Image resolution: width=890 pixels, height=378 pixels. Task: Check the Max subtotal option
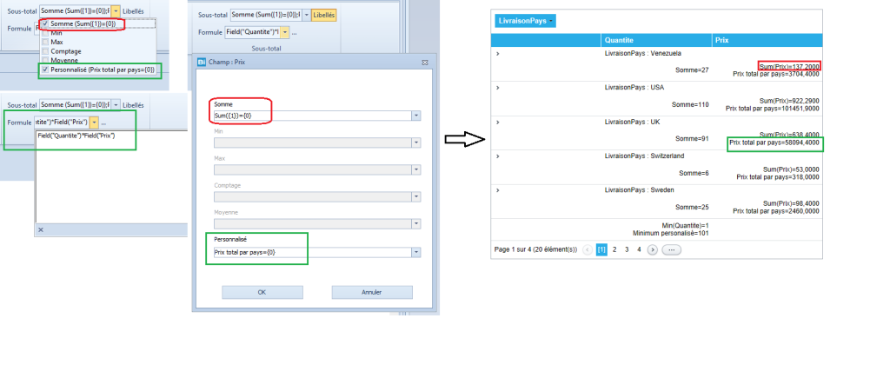click(x=45, y=42)
